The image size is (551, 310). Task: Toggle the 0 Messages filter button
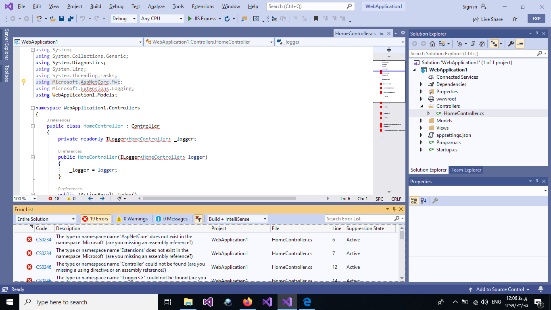[x=172, y=219]
